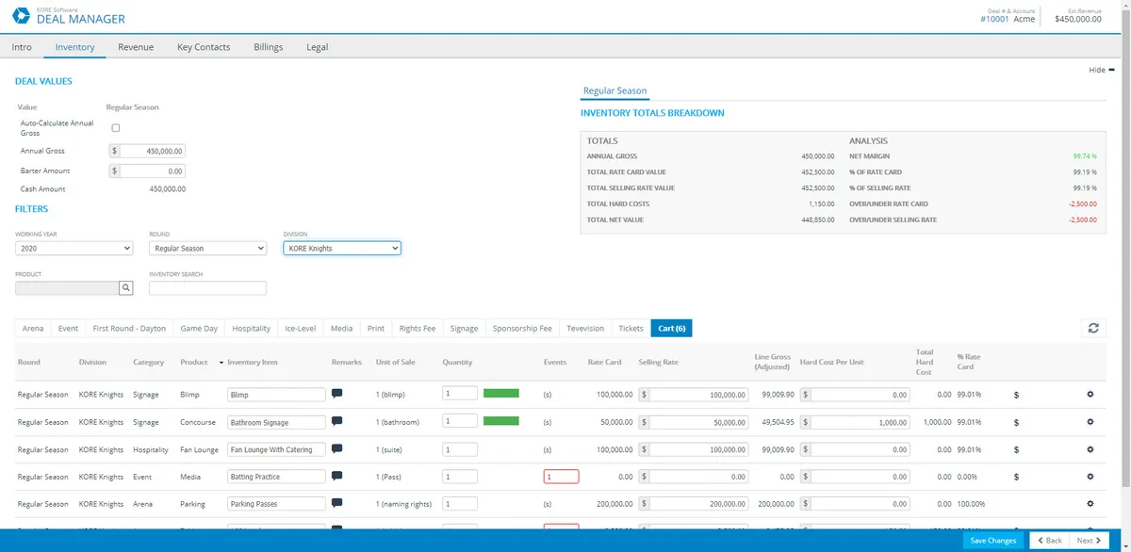Open the Key Contacts tab
The width and height of the screenshot is (1131, 552).
coord(204,47)
